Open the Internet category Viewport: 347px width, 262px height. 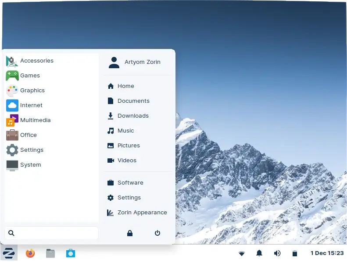tap(51, 105)
